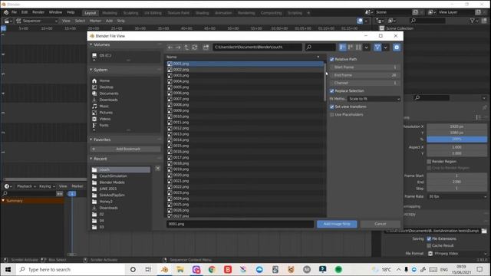Toggle the Relative Path checkbox
Image resolution: width=491 pixels, height=276 pixels.
(332, 59)
